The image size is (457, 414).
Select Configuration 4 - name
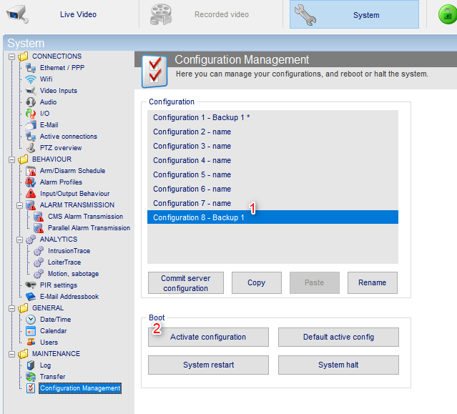click(272, 160)
